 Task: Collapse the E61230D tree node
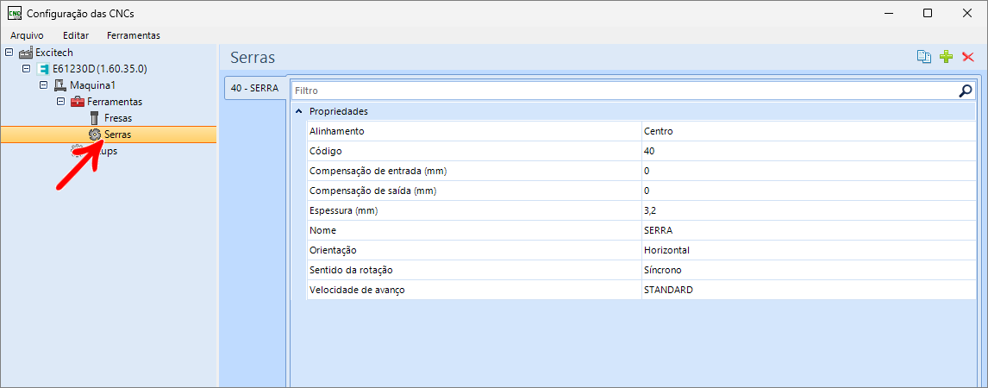coord(27,69)
